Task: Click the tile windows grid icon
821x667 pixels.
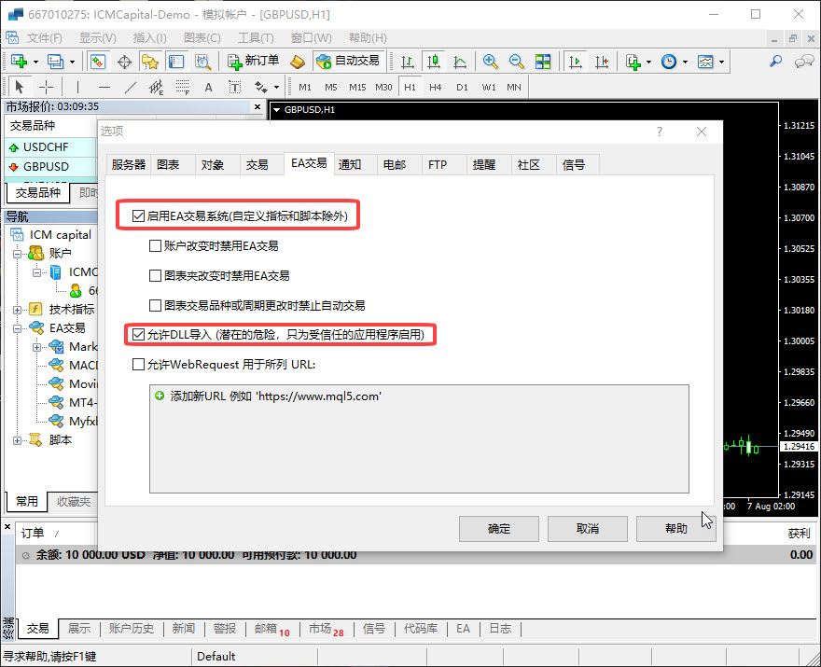Action: (542, 62)
